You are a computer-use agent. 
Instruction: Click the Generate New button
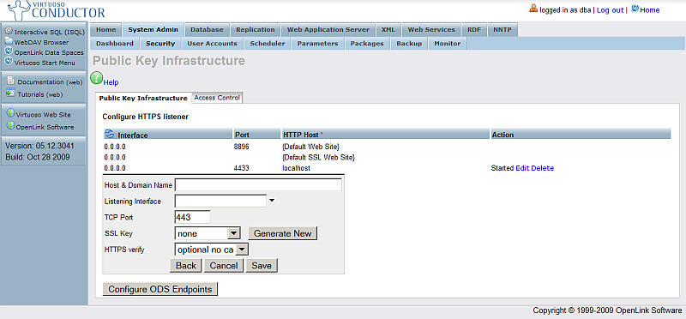click(x=283, y=233)
